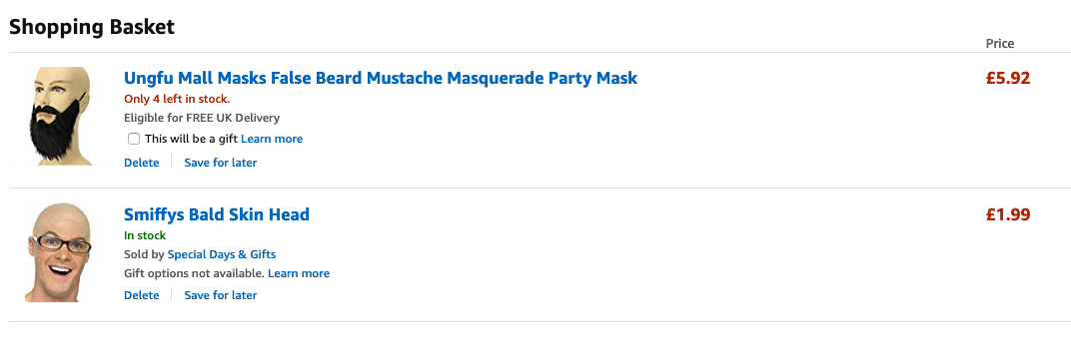Tick the 'This will be a gift' checkbox

point(134,139)
